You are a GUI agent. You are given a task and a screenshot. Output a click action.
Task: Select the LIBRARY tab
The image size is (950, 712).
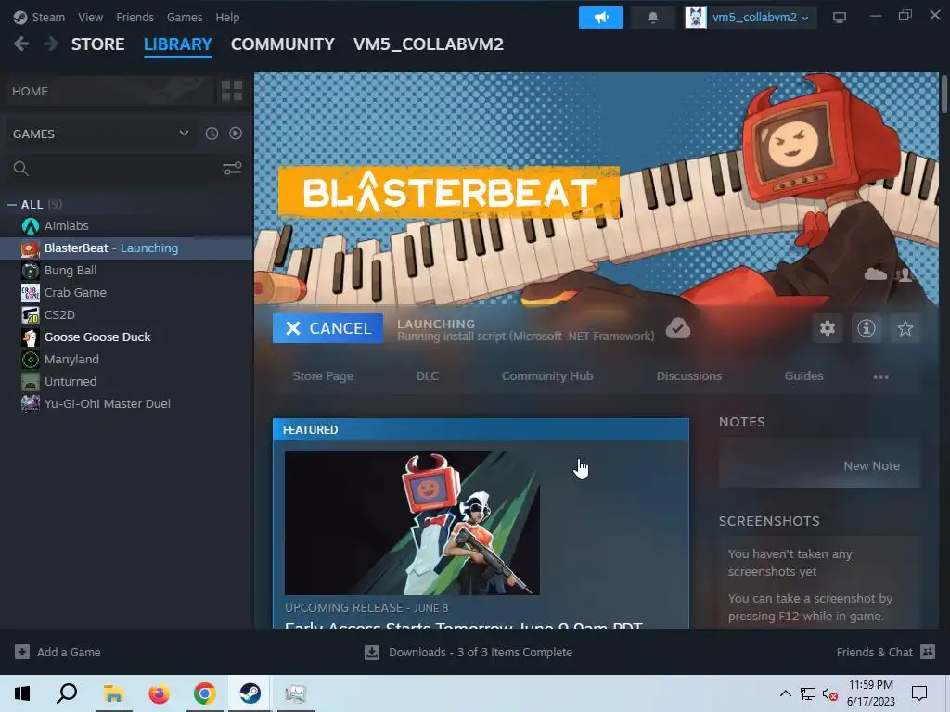point(177,44)
